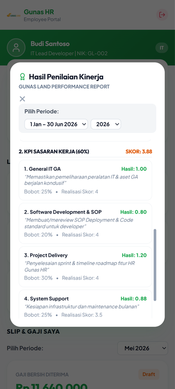
Task: Click the IT department badge
Action: pos(161,48)
